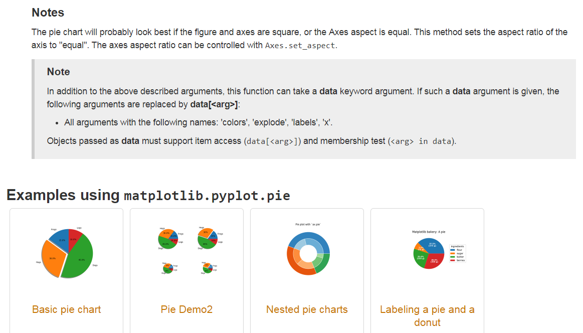Click the bottom-left small pie in Pie Demo2
Image resolution: width=583 pixels, height=333 pixels.
point(168,268)
